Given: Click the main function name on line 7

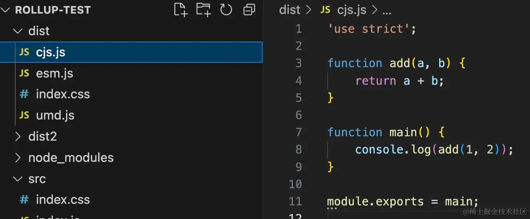Looking at the screenshot, I should click(403, 132).
